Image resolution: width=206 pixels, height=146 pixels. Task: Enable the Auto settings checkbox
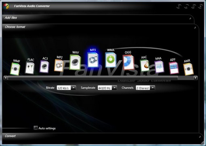coord(36,128)
